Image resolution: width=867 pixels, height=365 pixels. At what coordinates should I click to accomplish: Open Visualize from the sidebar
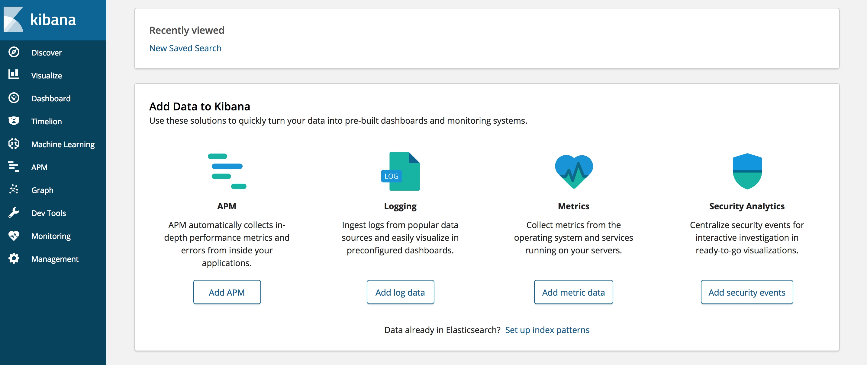coord(47,76)
